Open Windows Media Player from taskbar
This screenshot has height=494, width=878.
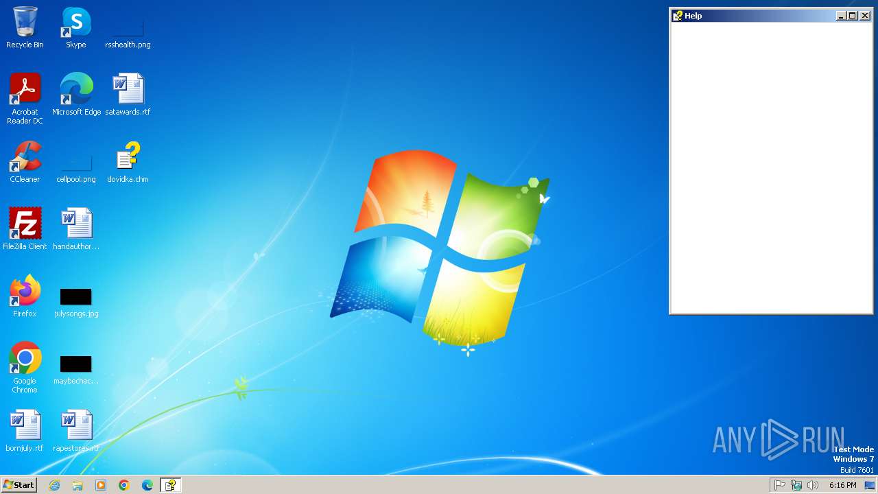tap(101, 485)
